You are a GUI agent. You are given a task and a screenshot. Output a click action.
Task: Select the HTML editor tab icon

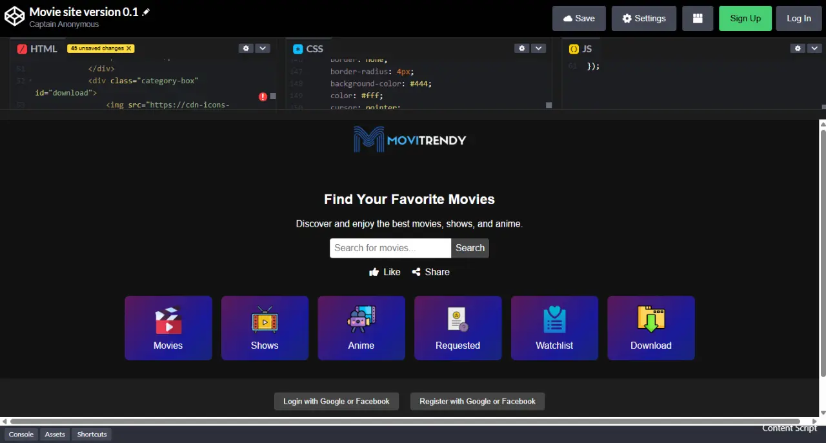click(x=22, y=48)
